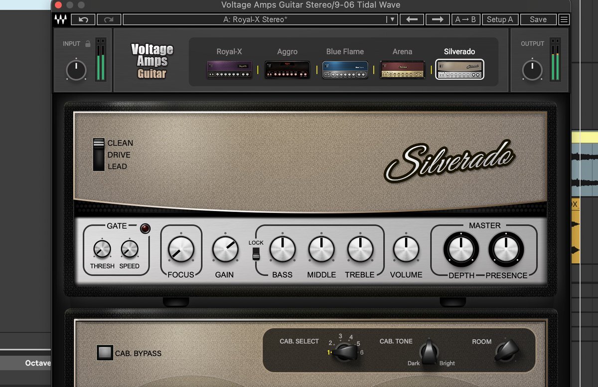598x387 pixels.
Task: Click the GAIN knob
Action: click(x=225, y=249)
